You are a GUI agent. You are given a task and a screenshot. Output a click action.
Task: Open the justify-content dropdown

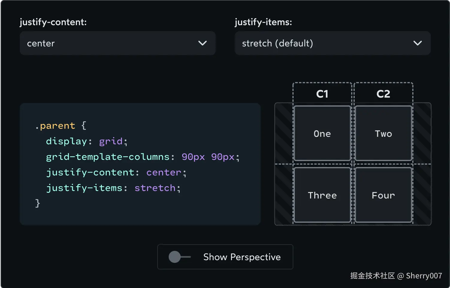point(117,43)
